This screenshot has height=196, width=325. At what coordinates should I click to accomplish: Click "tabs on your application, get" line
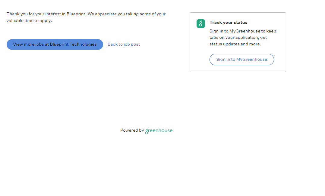pos(238,38)
